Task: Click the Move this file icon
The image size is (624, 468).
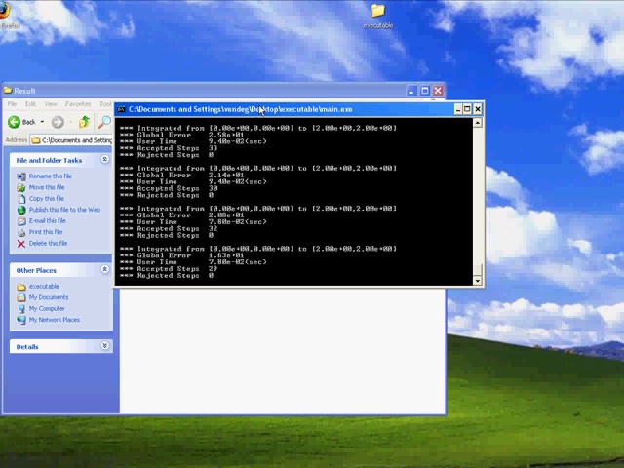Action: (21, 187)
